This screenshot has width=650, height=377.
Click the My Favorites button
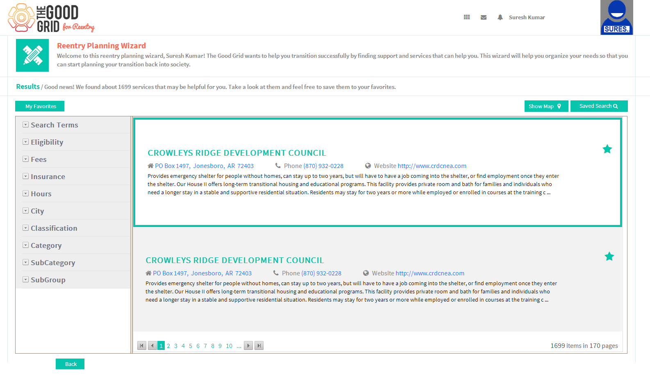tap(40, 106)
